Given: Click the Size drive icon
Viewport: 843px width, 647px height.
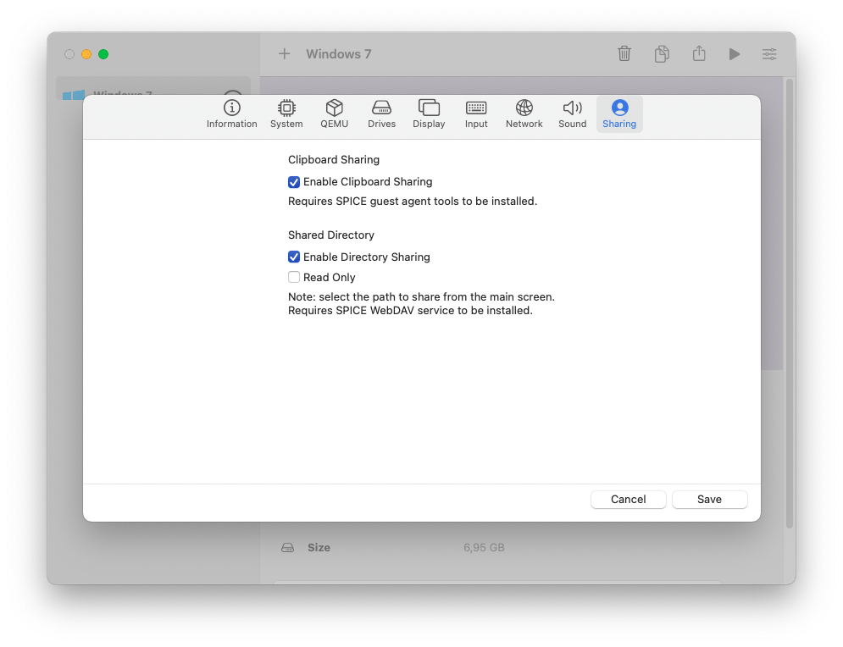Looking at the screenshot, I should coord(287,548).
